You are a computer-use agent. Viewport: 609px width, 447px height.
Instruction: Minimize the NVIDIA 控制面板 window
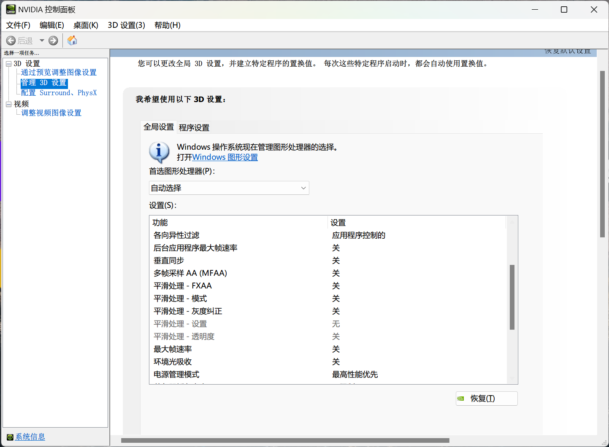(x=535, y=9)
